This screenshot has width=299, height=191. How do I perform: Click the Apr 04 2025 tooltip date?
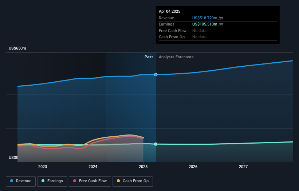(x=169, y=11)
